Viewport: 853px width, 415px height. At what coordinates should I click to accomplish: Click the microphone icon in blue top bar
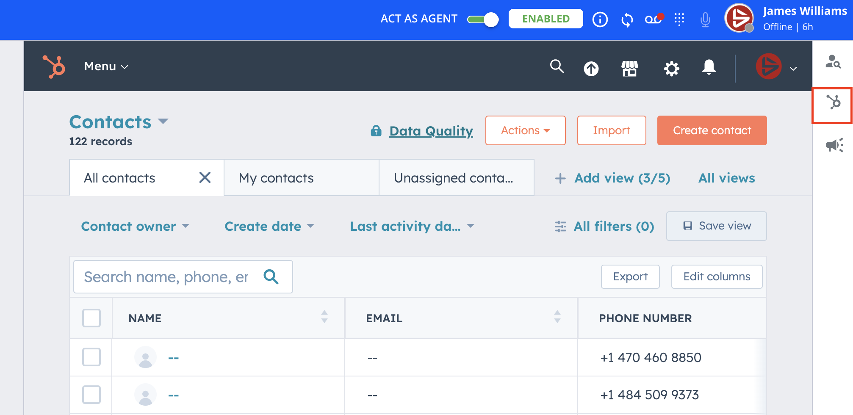[705, 19]
